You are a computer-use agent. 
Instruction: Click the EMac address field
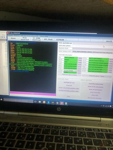tap(70, 68)
